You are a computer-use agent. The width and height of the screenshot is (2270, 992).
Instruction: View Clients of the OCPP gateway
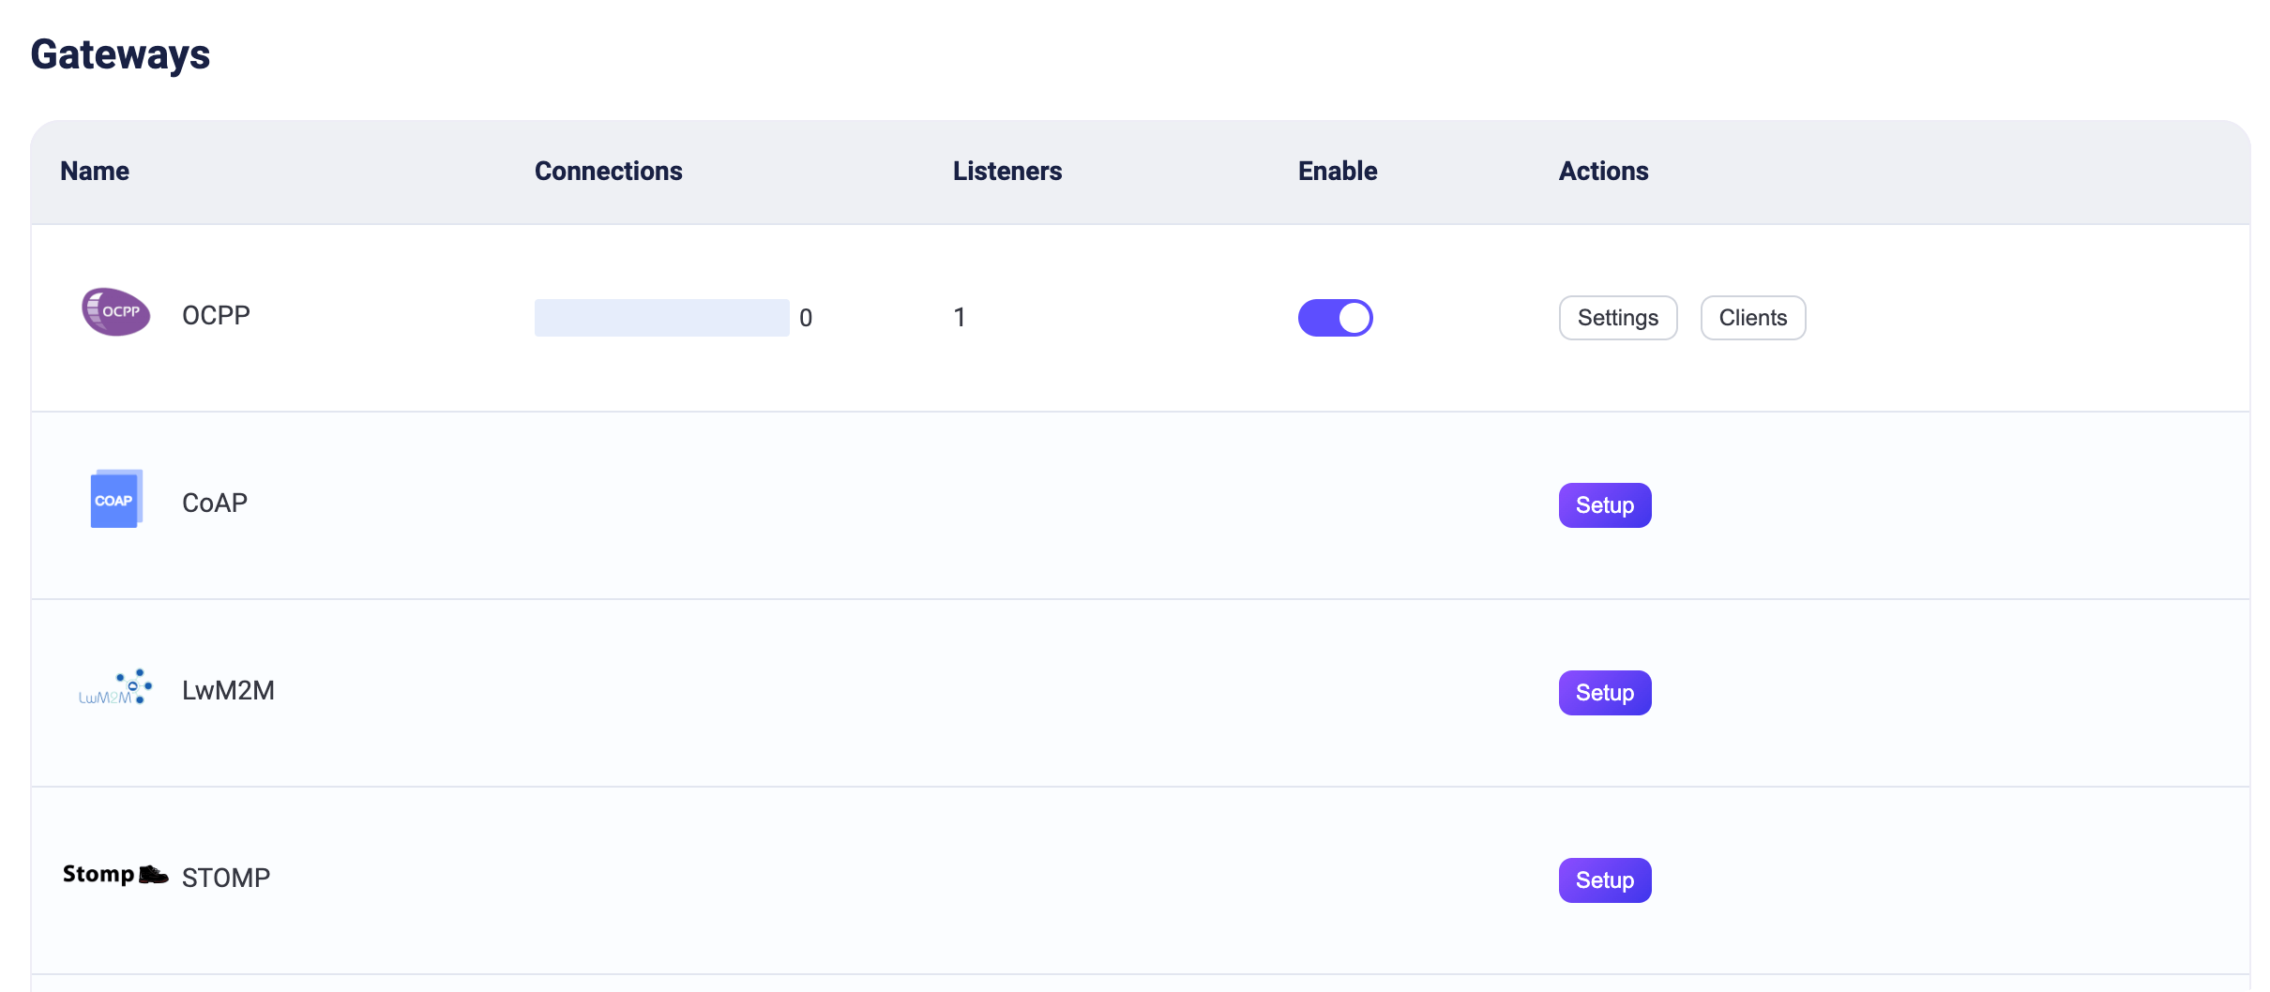point(1752,318)
